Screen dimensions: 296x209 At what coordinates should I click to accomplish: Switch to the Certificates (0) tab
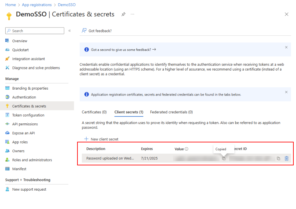(x=94, y=112)
